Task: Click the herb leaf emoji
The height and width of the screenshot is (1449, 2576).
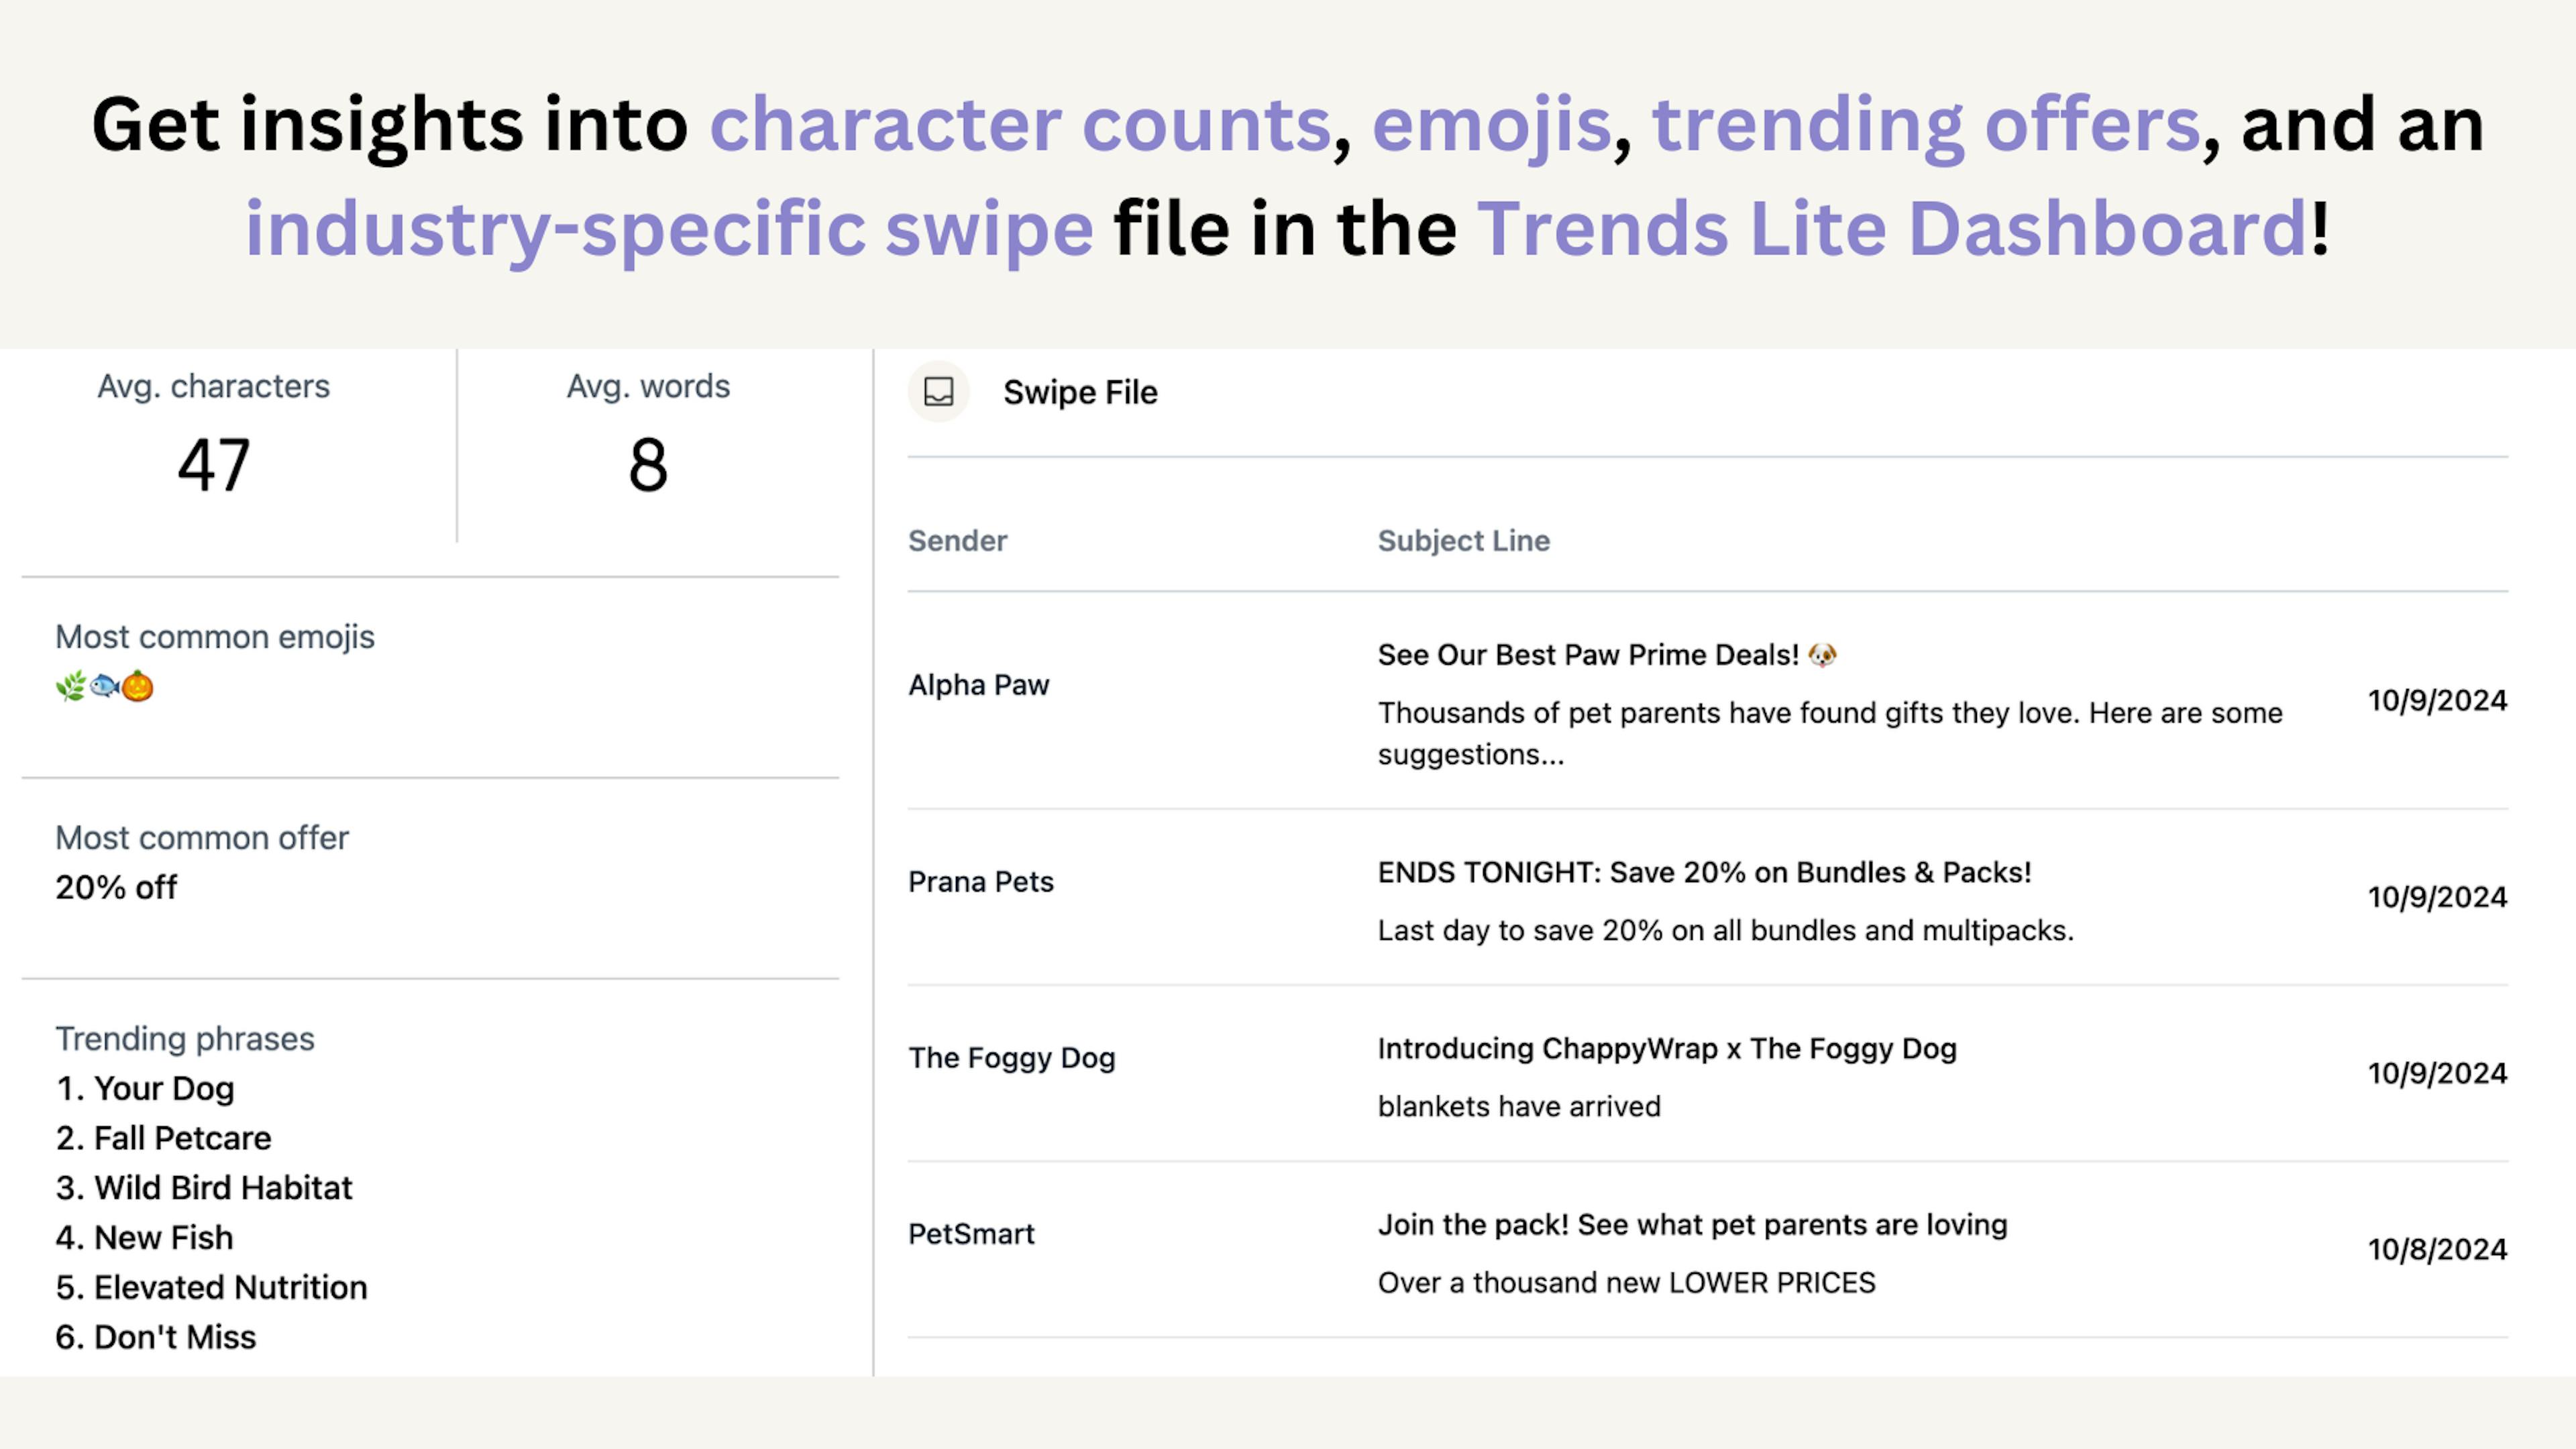Action: click(x=70, y=687)
